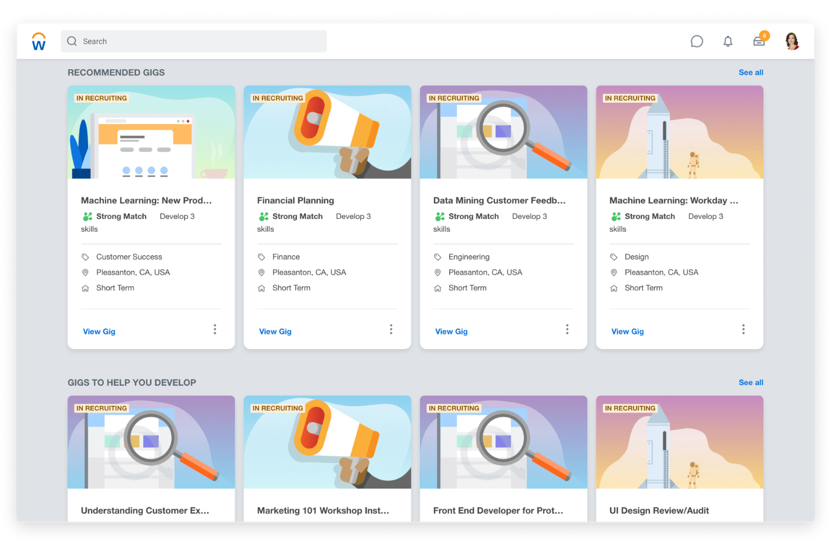Click the tag icon beside Customer Success

point(85,257)
